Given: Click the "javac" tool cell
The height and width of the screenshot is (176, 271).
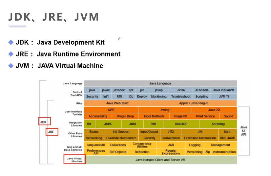Looking at the screenshot, I should [x=106, y=90].
